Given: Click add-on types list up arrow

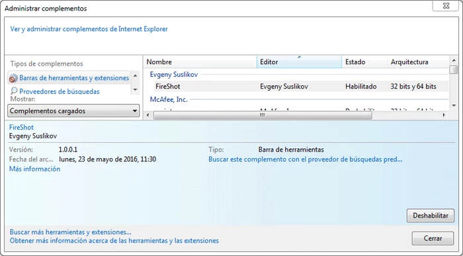Looking at the screenshot, I should click(x=135, y=76).
